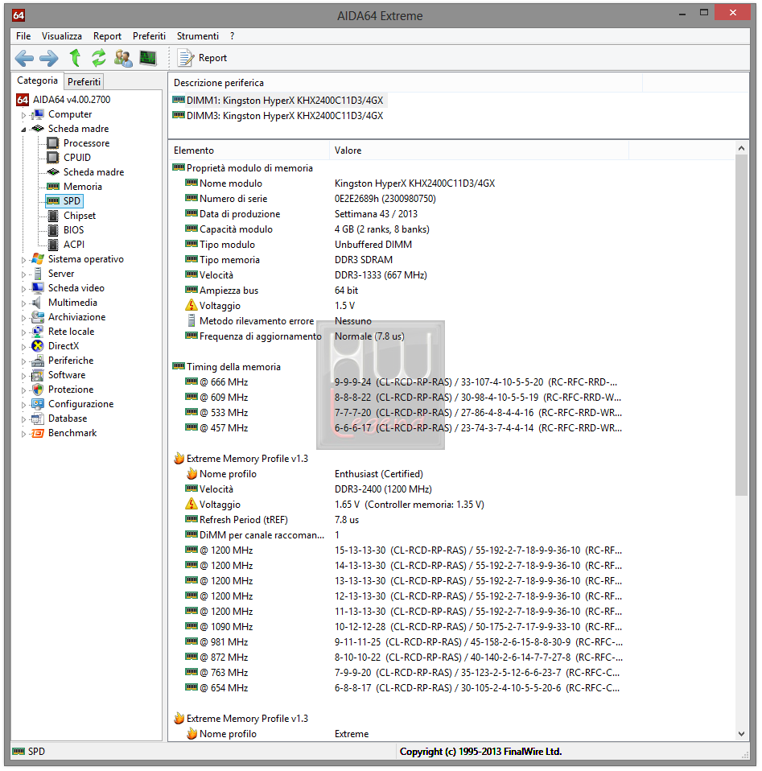Click the Voltaggio 1.5 V warning icon
762x771 pixels.
(x=192, y=305)
